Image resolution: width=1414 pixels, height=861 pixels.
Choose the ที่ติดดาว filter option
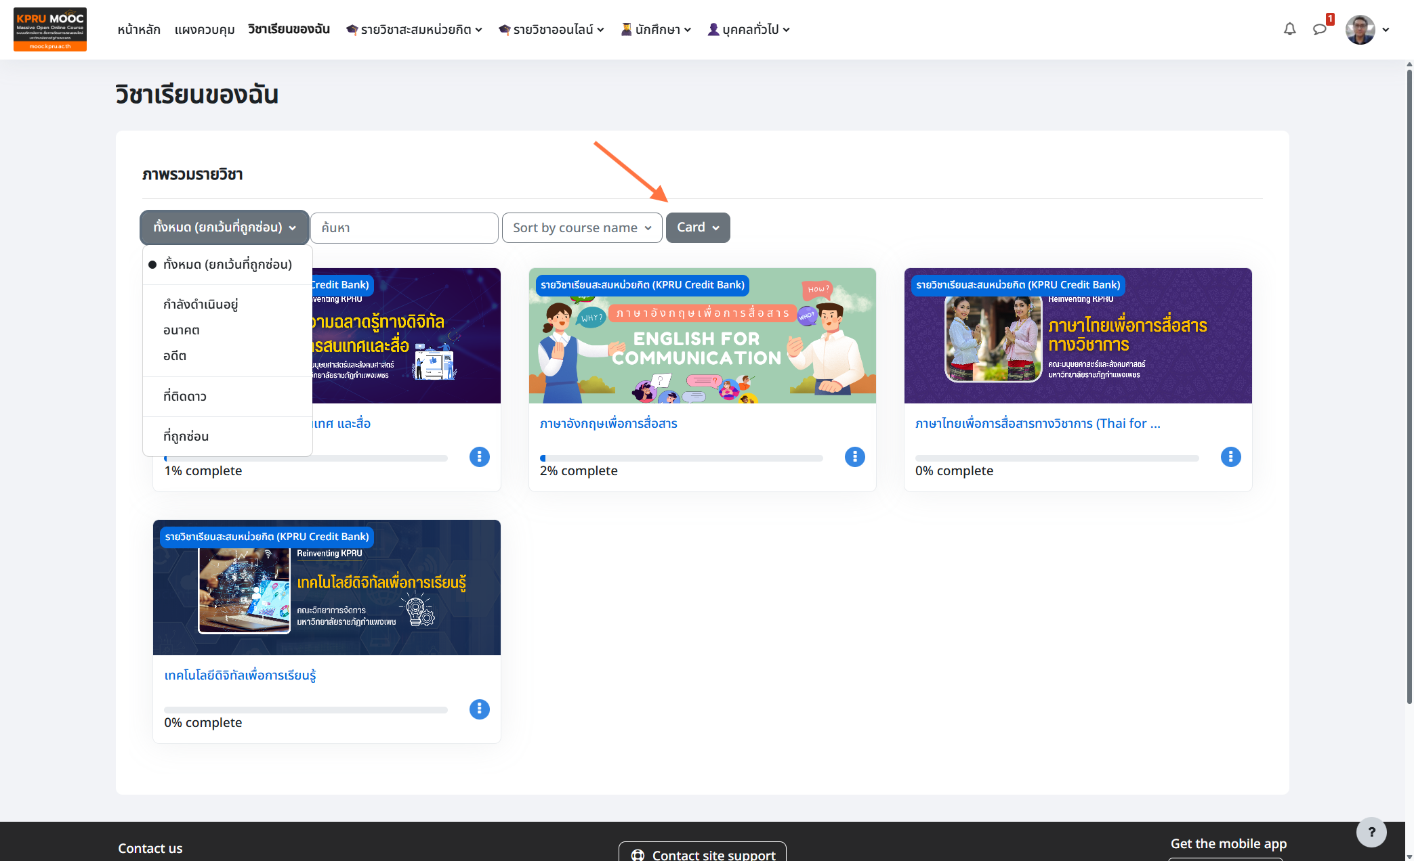228,397
